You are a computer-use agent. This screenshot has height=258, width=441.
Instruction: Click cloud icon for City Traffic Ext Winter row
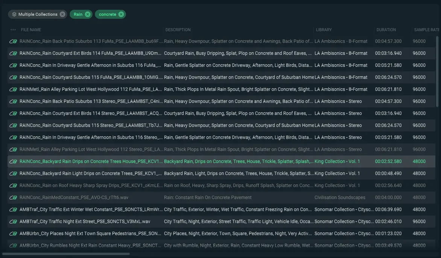(x=13, y=210)
